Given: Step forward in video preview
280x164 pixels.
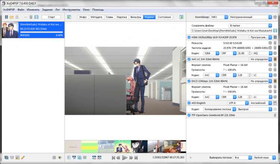Looking at the screenshot, I should click(131, 158).
